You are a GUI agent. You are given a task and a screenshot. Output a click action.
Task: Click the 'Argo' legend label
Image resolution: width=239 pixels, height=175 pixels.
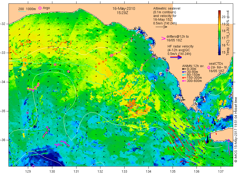46,8
